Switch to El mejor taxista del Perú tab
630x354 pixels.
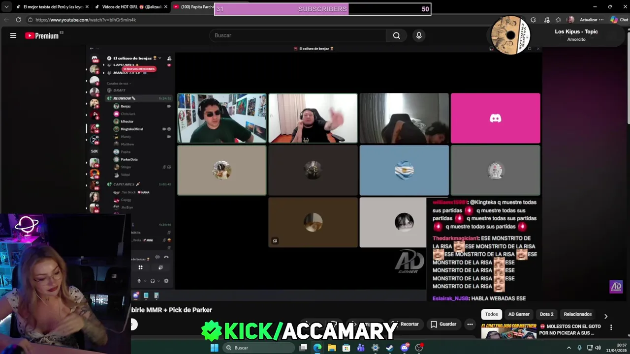(52, 7)
